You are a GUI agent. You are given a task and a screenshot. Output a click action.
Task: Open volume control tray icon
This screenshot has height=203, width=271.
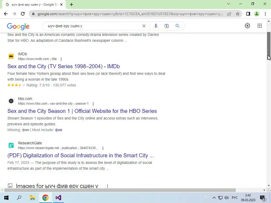click(227, 198)
